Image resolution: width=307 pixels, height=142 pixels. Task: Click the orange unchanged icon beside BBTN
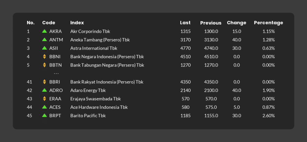pyautogui.click(x=45, y=65)
